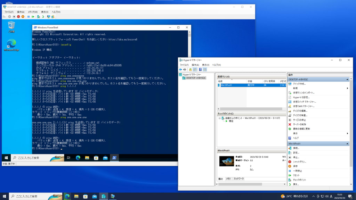Click the Enhanced Session monitor icon in VM connection toolbar

[x=48, y=17]
